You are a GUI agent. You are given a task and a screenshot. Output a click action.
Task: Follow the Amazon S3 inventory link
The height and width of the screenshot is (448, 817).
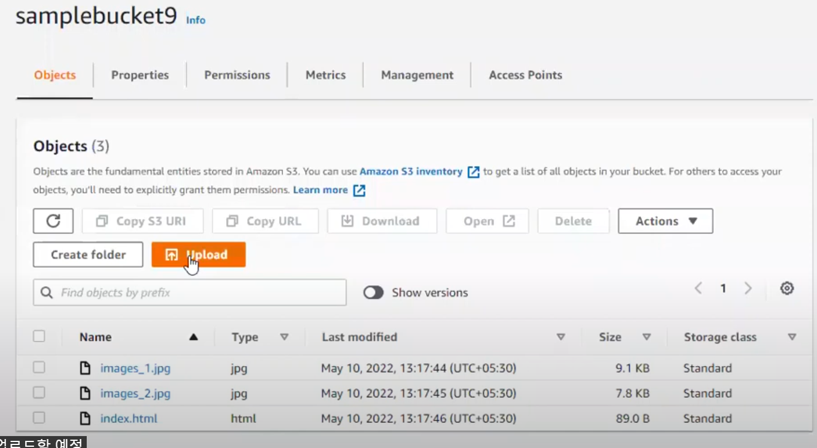tap(411, 171)
